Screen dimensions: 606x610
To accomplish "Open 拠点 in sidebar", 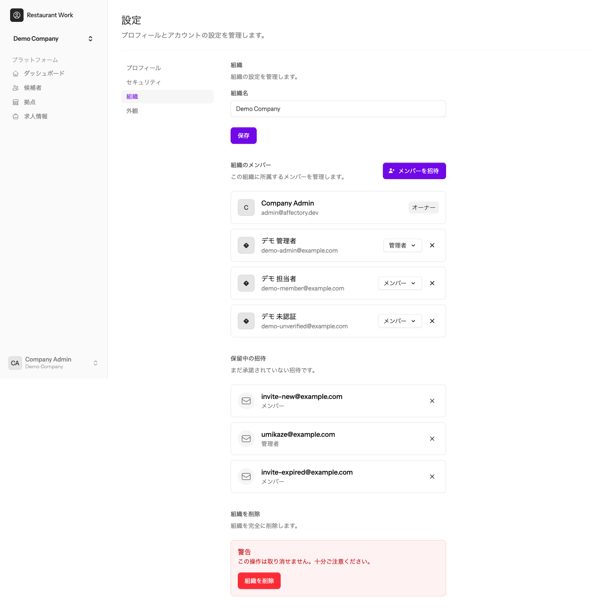I will 53,102.
